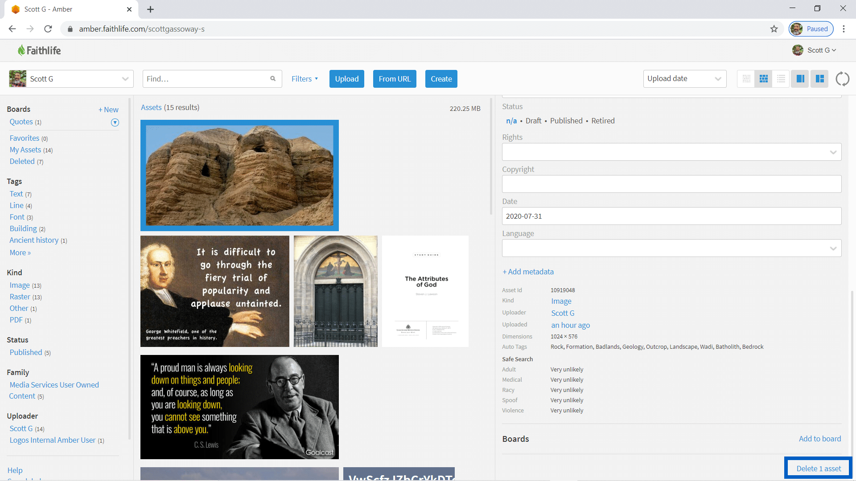
Task: Select the rock formation thumbnail
Action: coord(239,175)
